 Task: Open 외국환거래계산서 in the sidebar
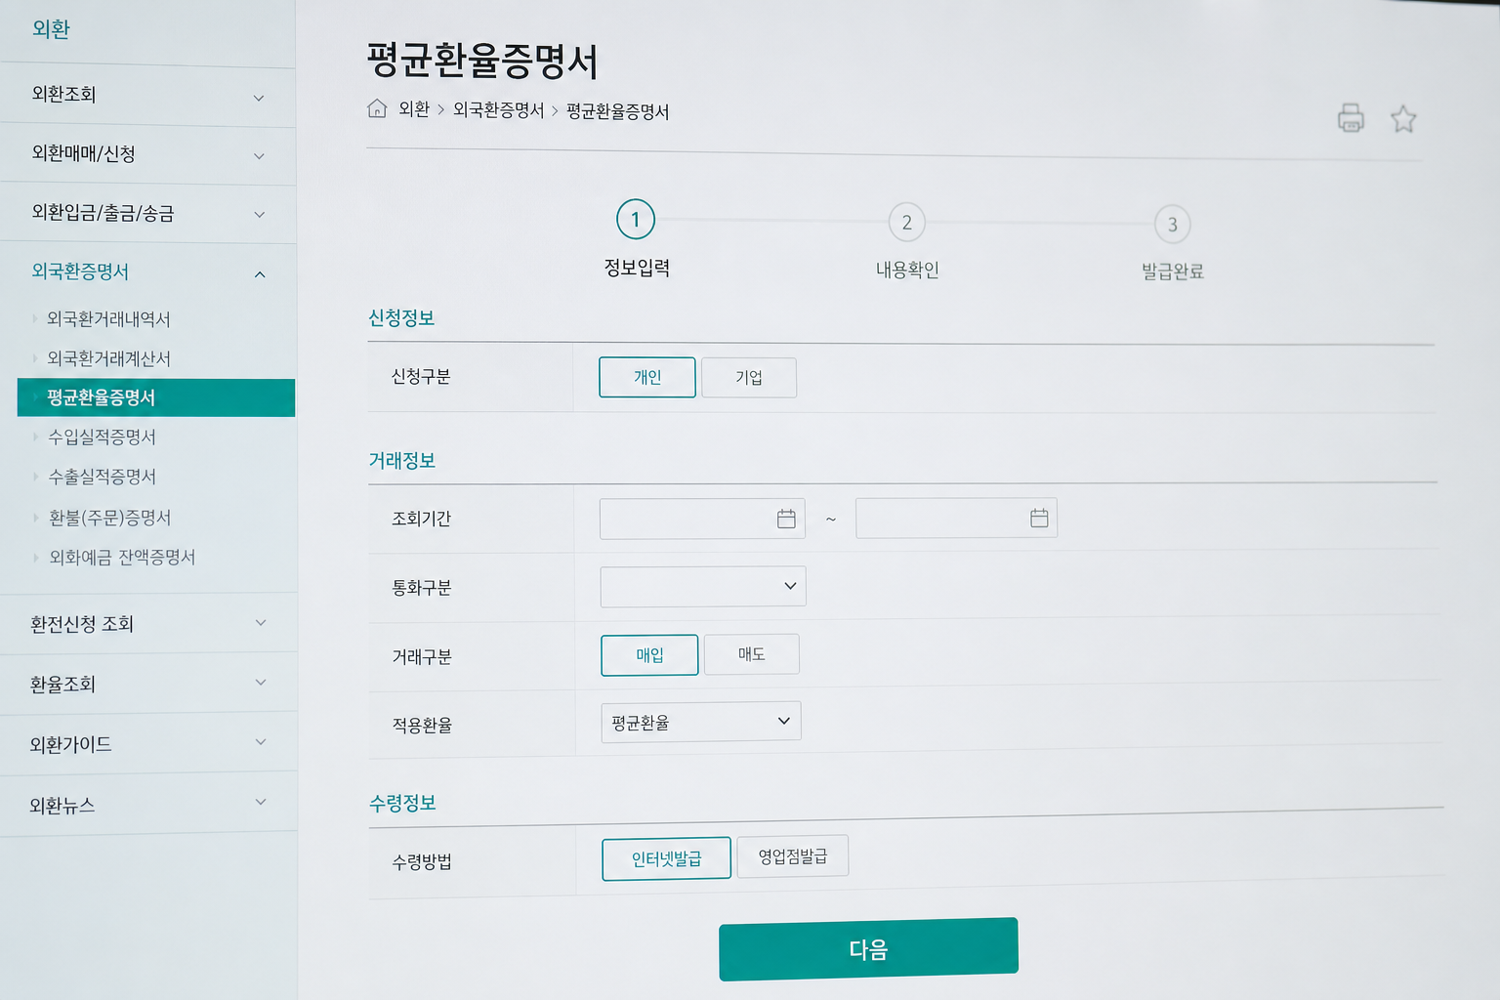pos(108,358)
